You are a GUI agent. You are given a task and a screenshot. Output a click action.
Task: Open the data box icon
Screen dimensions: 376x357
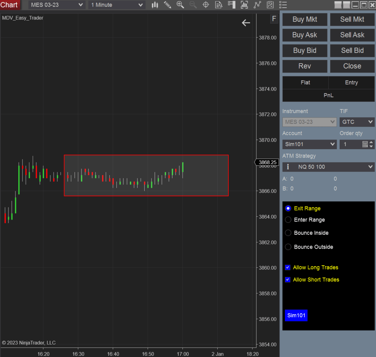click(218, 5)
